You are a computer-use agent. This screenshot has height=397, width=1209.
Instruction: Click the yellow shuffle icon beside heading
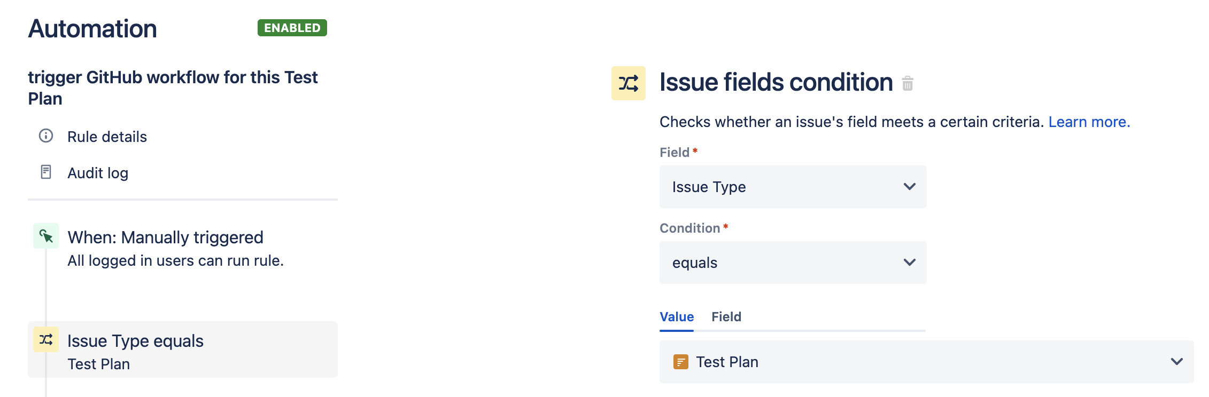click(x=629, y=83)
